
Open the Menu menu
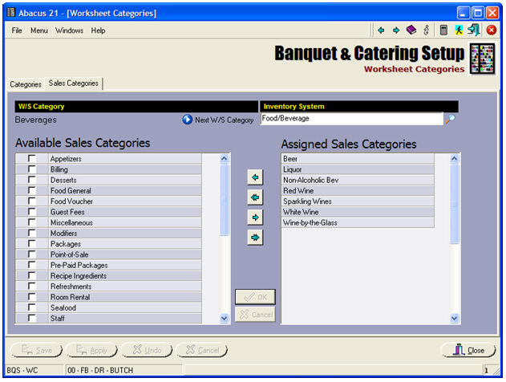click(39, 30)
